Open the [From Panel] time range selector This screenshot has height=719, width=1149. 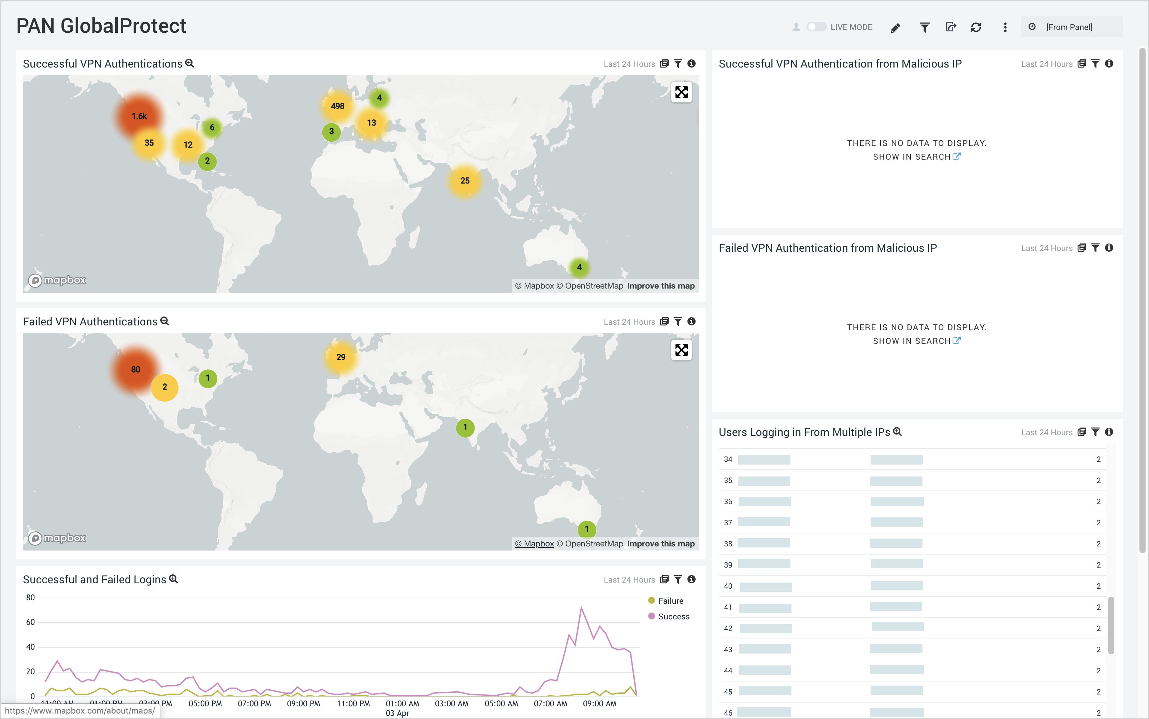tap(1070, 27)
